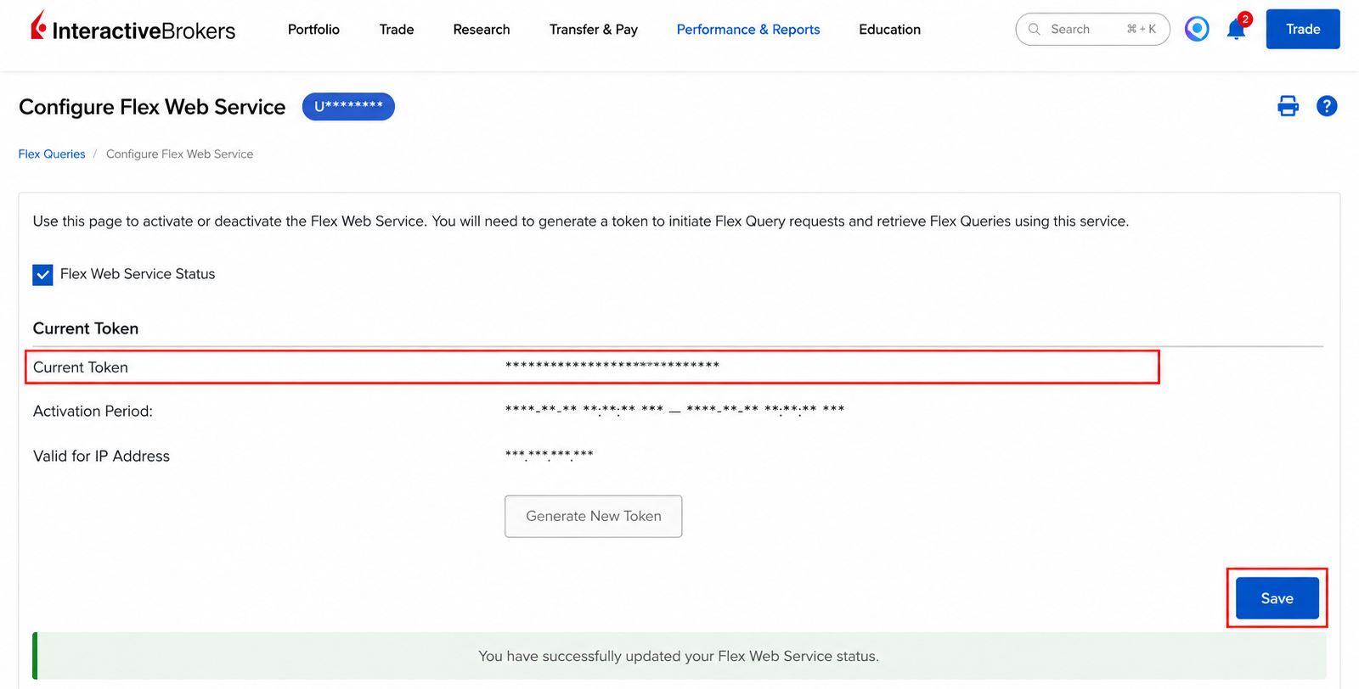Click the Configure Flex Web Service breadcrumb text
Image resolution: width=1359 pixels, height=689 pixels.
coord(179,154)
